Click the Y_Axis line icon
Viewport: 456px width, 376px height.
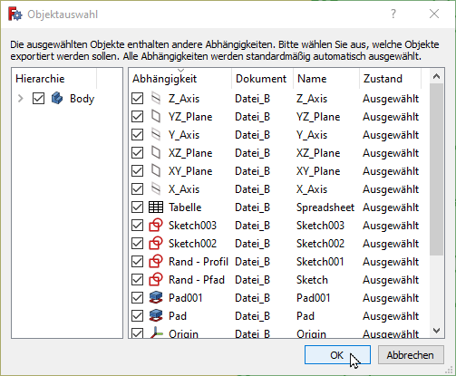pos(156,135)
